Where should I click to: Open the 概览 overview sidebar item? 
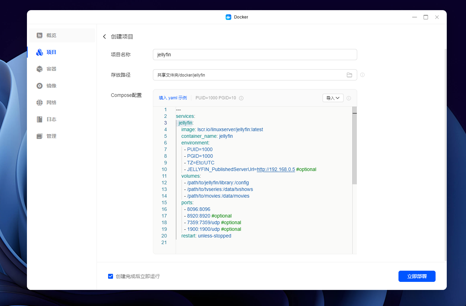point(62,35)
